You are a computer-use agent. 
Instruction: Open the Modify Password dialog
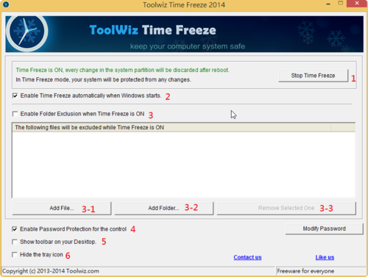(324, 229)
